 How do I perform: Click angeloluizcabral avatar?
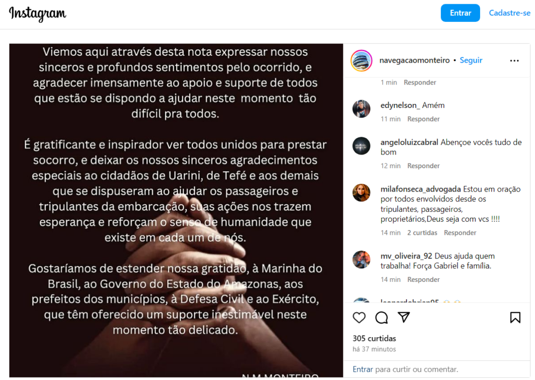coord(362,146)
